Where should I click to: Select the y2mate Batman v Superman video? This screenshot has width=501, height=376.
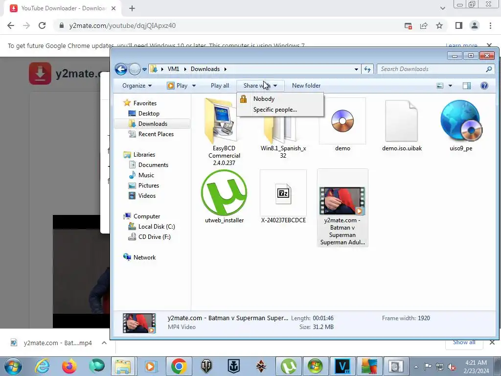pyautogui.click(x=342, y=208)
